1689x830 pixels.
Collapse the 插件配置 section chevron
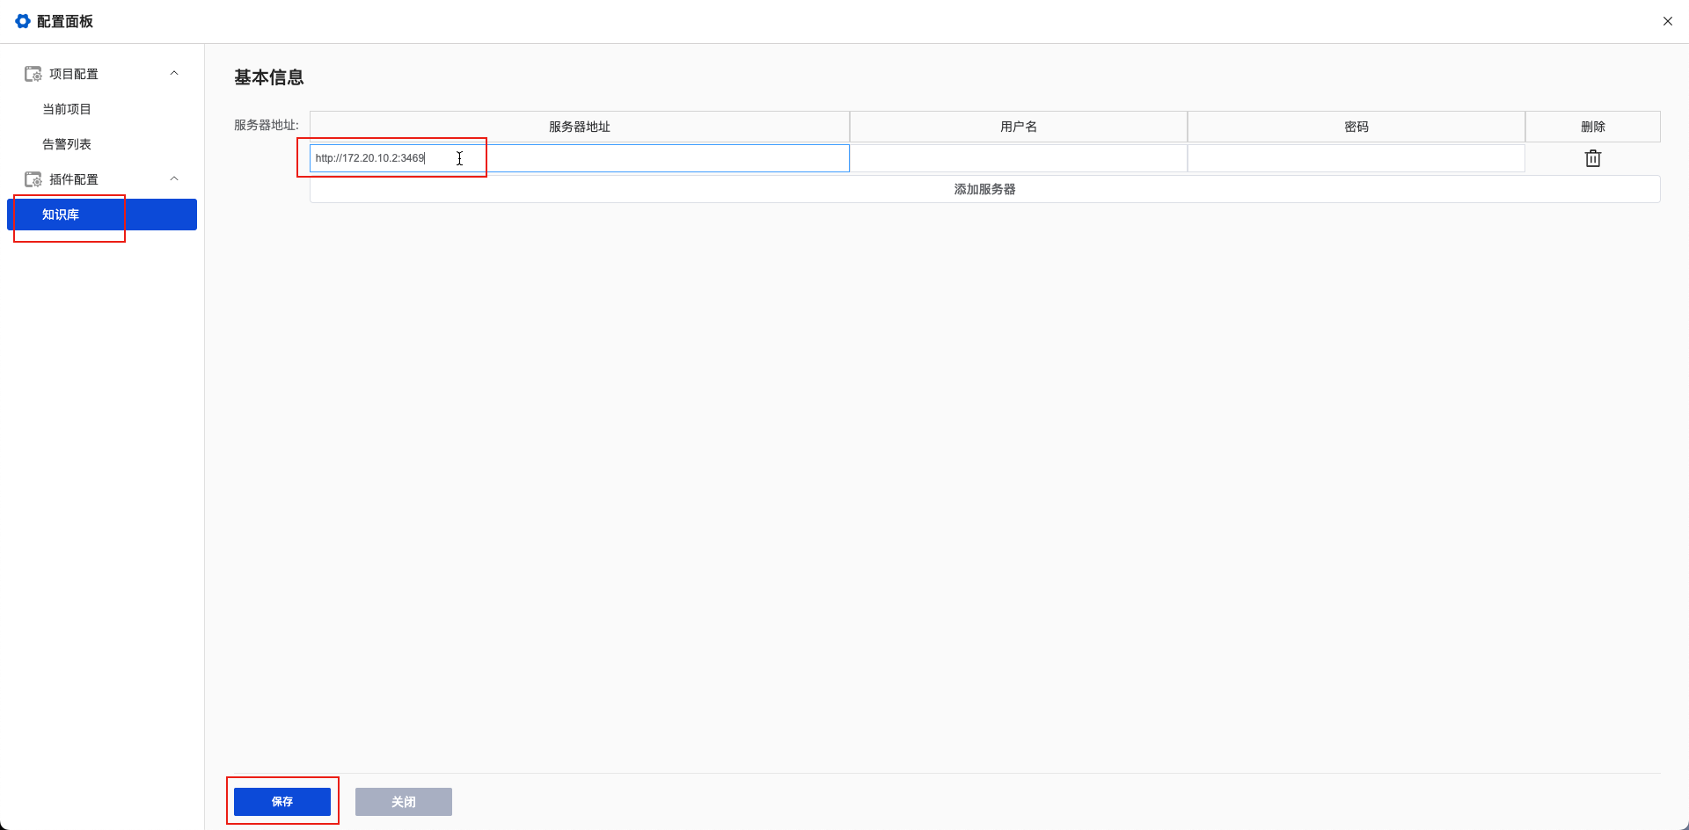pos(174,178)
